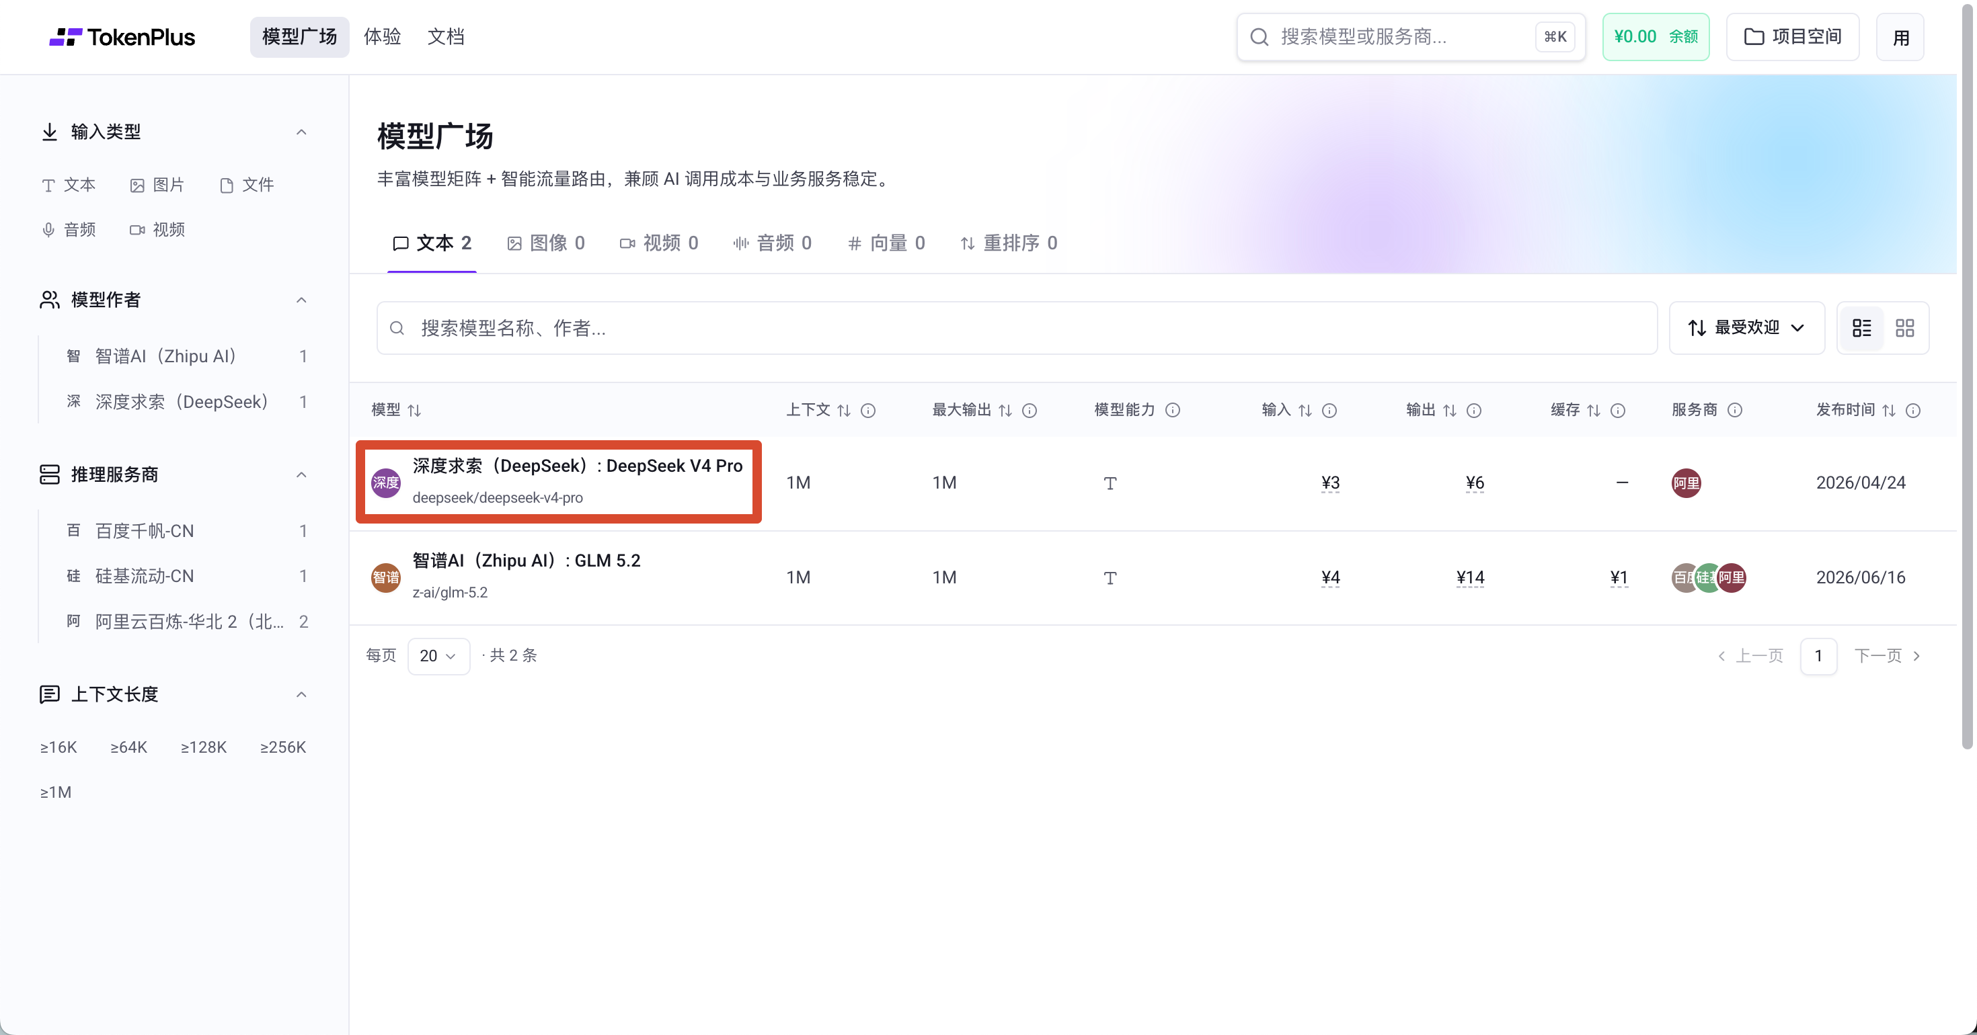Image resolution: width=1977 pixels, height=1035 pixels.
Task: Show info icon for 最大输出 column
Action: pos(1030,411)
